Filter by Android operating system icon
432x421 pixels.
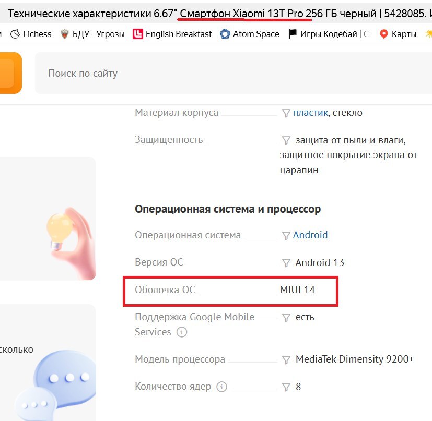coord(286,235)
